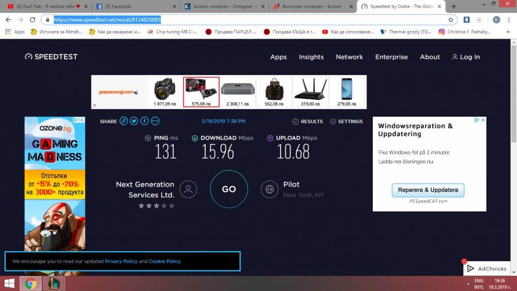The height and width of the screenshot is (291, 517).
Task: Open more share options ellipsis icon
Action: point(155,121)
